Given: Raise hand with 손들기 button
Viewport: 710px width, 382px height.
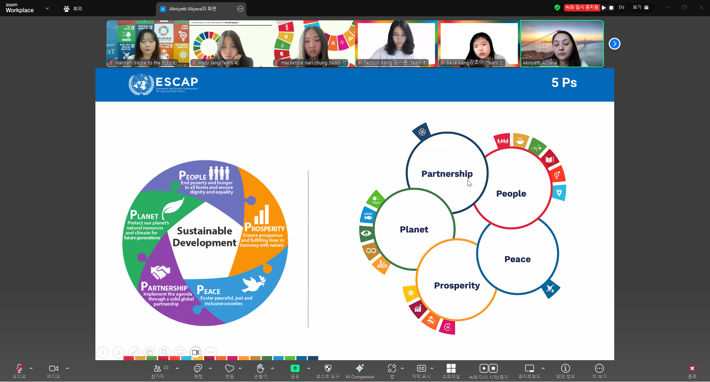Looking at the screenshot, I should (x=261, y=371).
